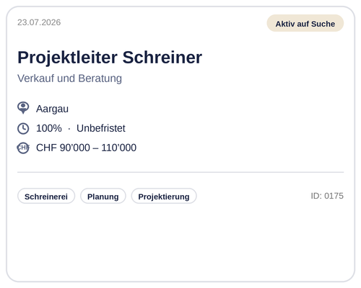Click the CHF salary coin icon
This screenshot has width=361, height=288.
click(23, 148)
